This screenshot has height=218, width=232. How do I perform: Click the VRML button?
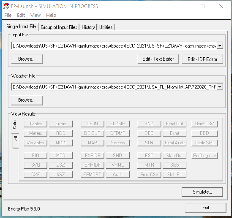[118, 165]
